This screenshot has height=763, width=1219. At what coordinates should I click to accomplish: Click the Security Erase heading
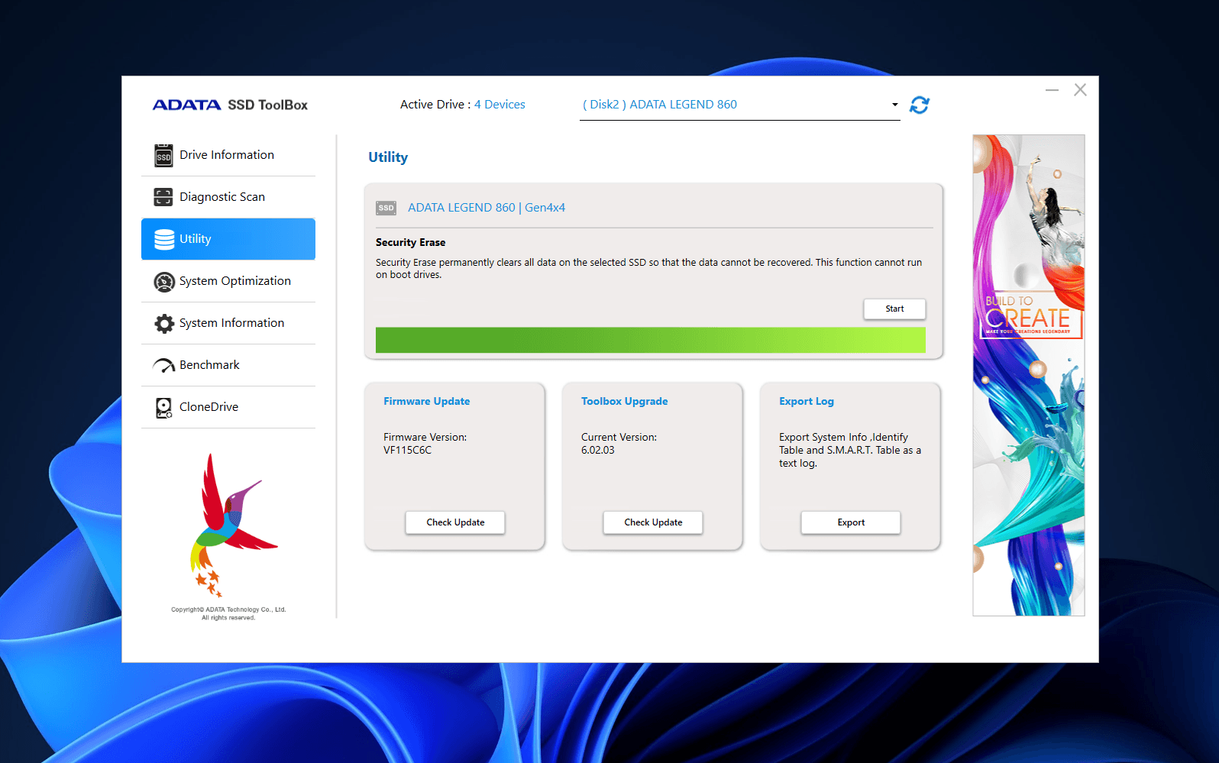(410, 242)
